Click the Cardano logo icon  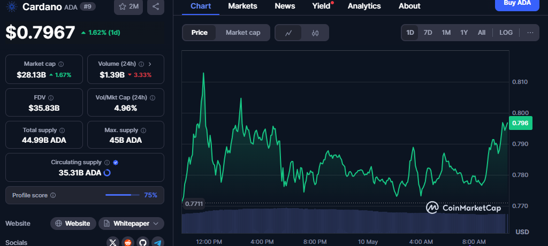click(x=12, y=6)
